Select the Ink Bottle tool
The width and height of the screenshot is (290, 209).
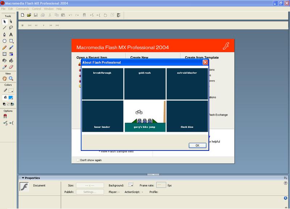(4, 61)
